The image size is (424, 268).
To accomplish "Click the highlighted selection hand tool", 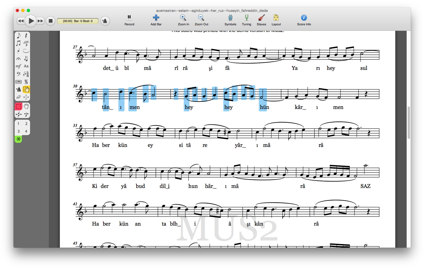I will click(26, 89).
